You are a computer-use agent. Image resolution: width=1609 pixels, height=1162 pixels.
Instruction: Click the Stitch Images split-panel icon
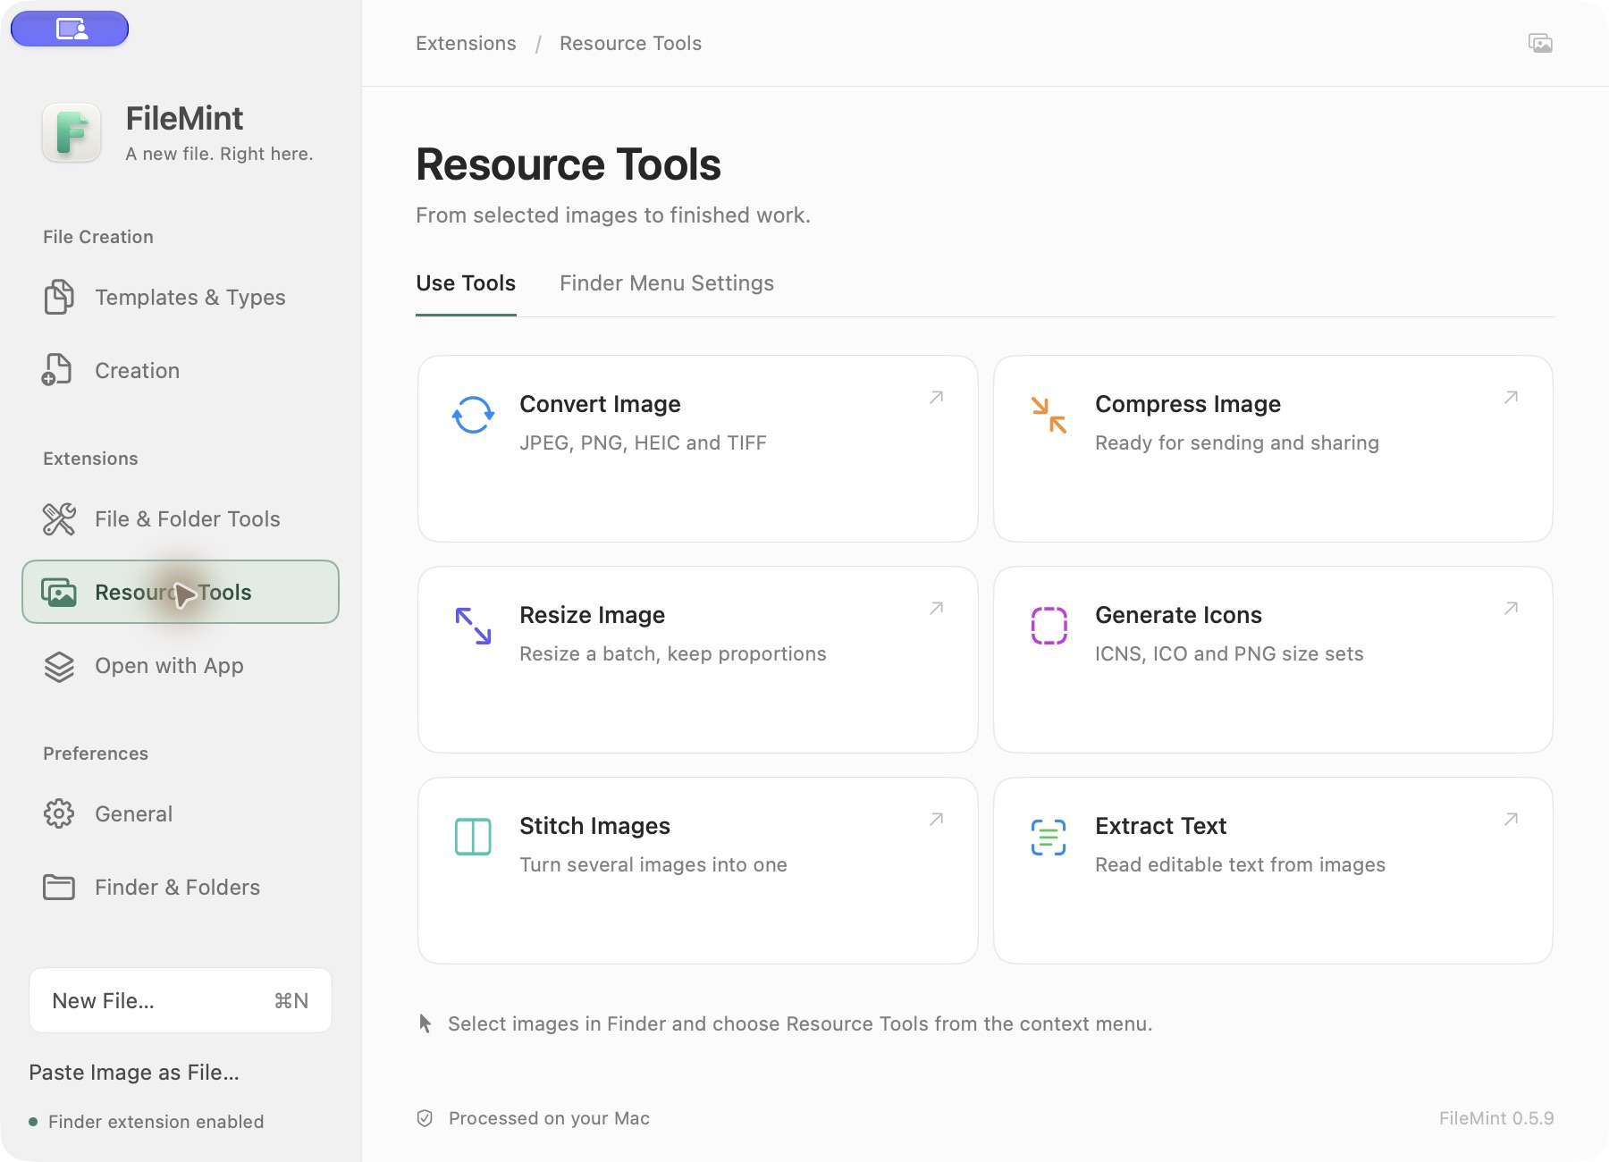[x=473, y=837]
